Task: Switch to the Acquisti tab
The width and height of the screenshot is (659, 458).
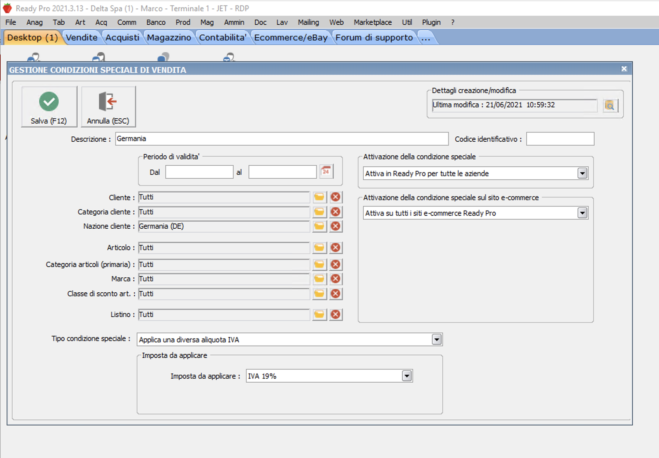Action: point(122,38)
